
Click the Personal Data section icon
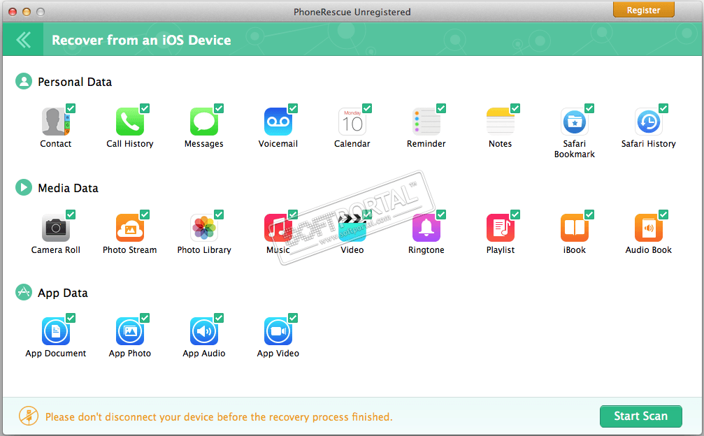24,82
